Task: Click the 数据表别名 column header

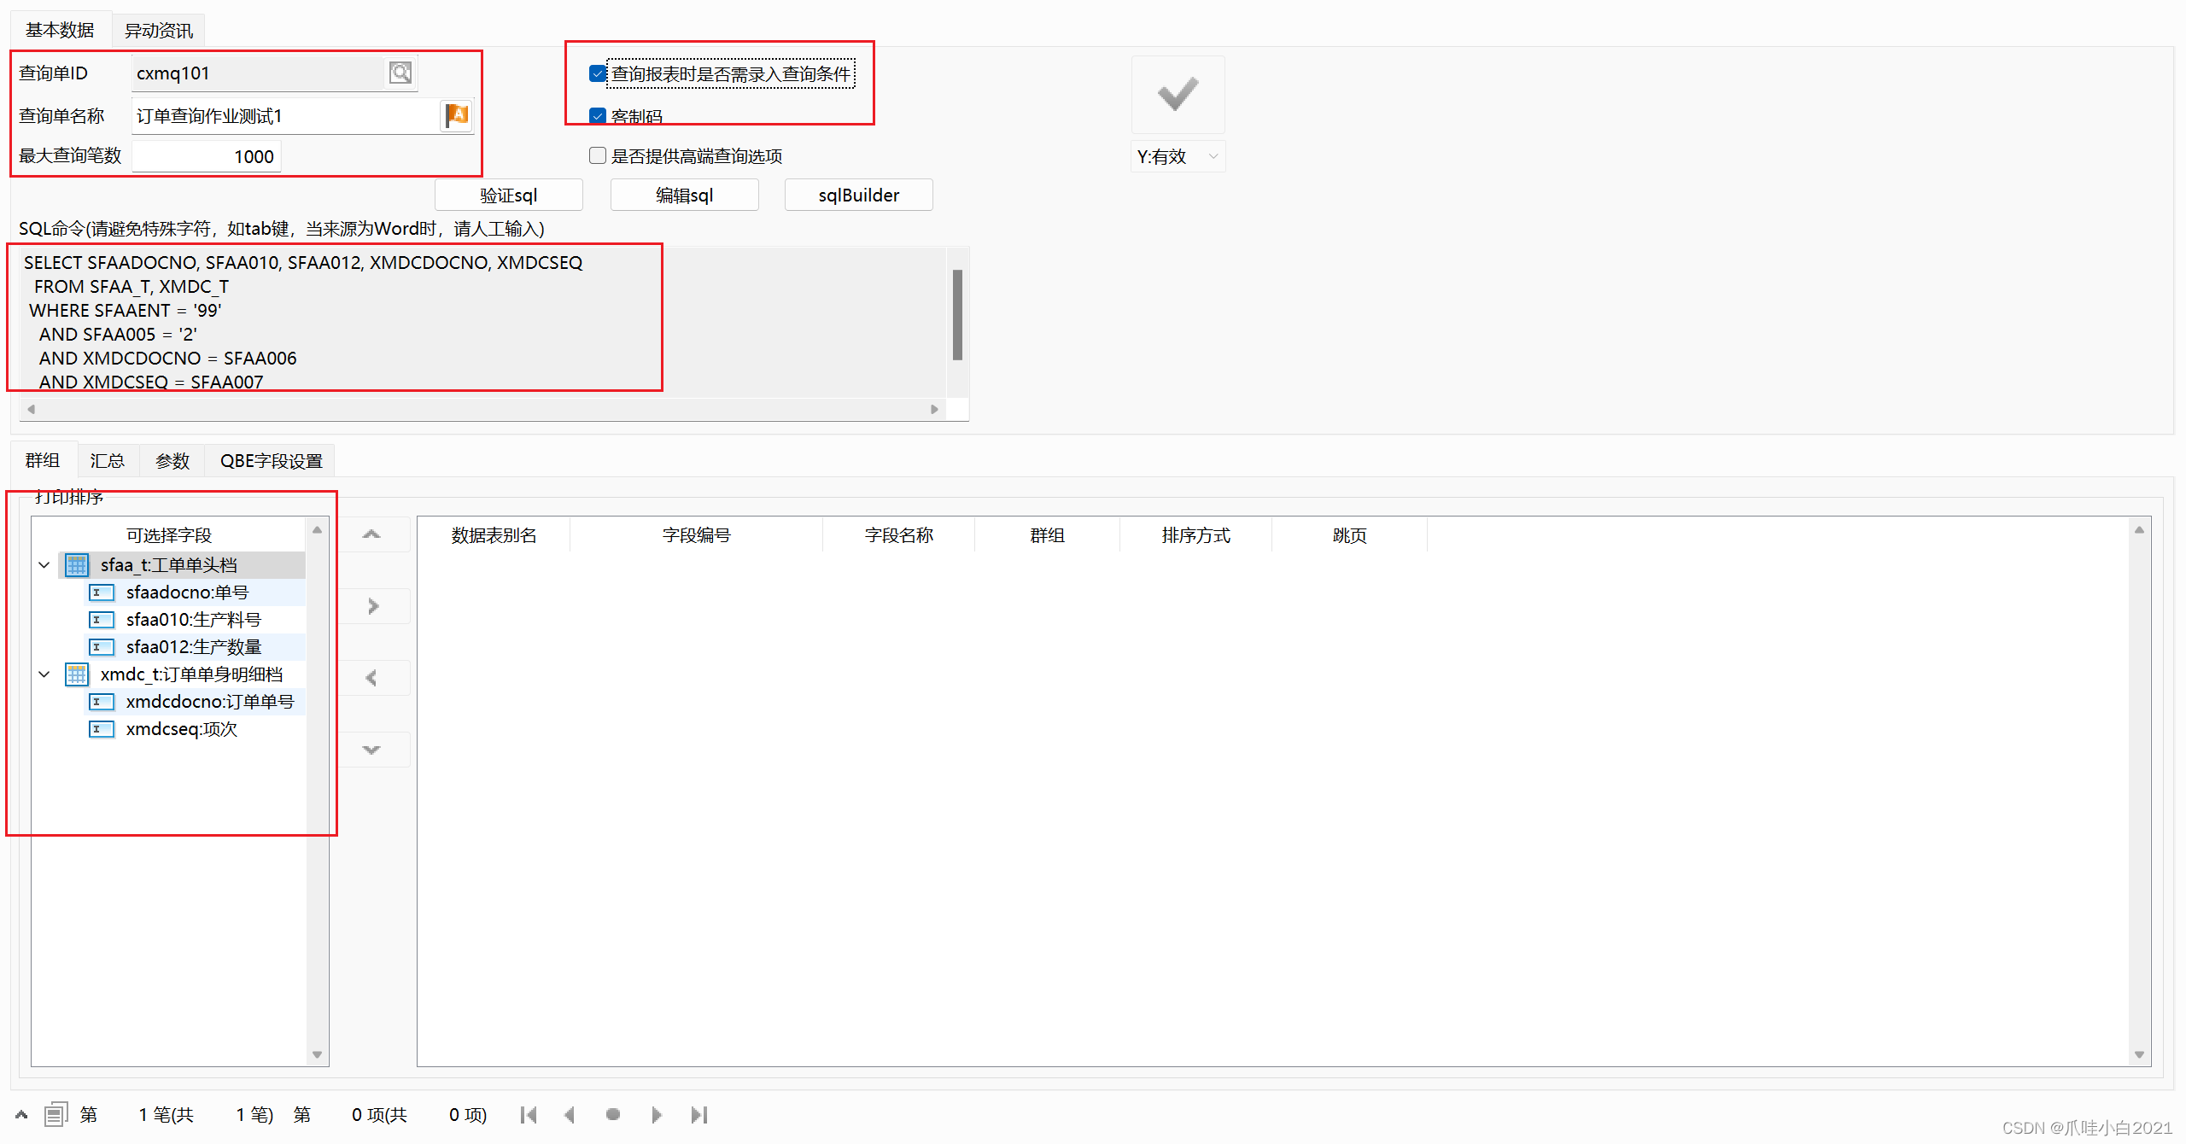Action: click(494, 535)
